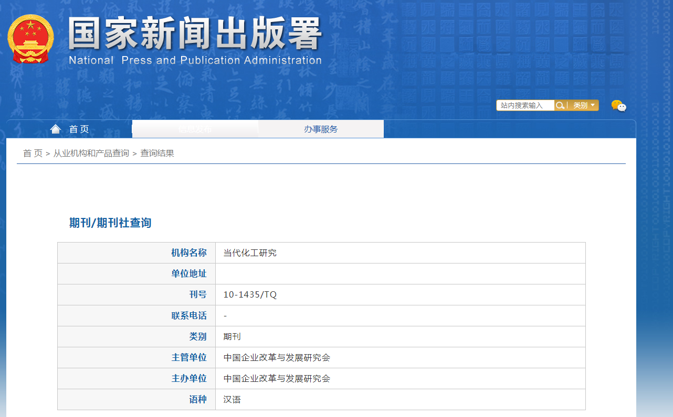Screen dimensions: 673x417
Task: Click the 期刊/期刊社查询 heading
Action: point(110,223)
